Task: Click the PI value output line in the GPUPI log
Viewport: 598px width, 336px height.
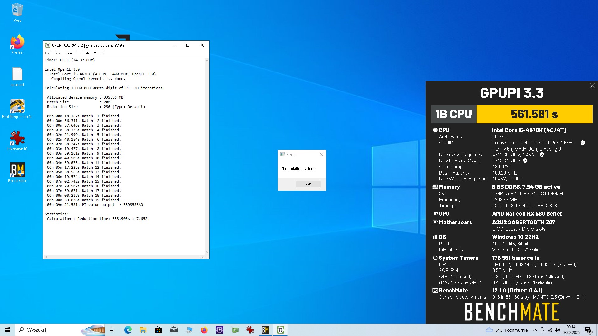Action: (95, 205)
